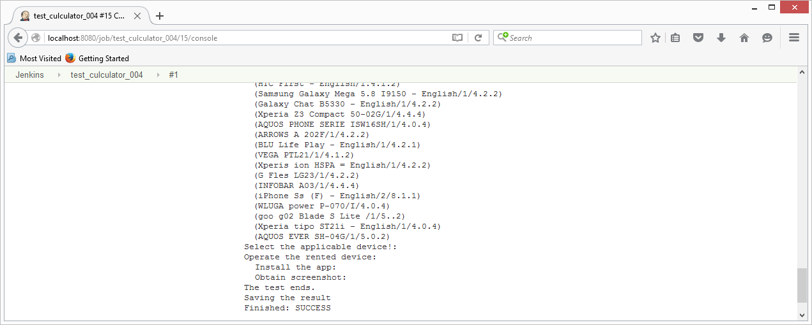Click the 'Saving the result' line

coord(287,298)
